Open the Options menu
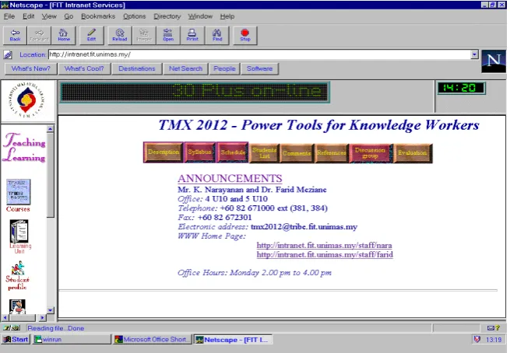This screenshot has height=353, width=510. [x=135, y=16]
